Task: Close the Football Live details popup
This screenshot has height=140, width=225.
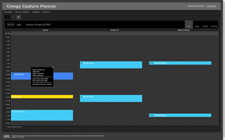Action: [53, 67]
